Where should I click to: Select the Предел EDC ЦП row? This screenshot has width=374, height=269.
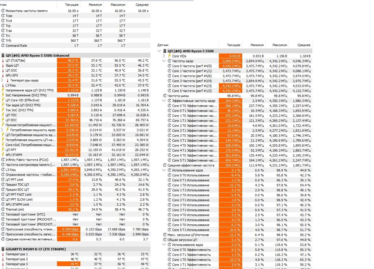(x=75, y=190)
